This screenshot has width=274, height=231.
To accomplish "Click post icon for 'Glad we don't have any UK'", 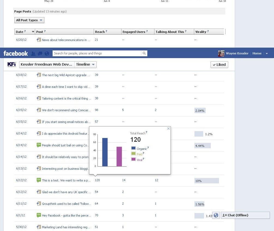I will (39, 192).
